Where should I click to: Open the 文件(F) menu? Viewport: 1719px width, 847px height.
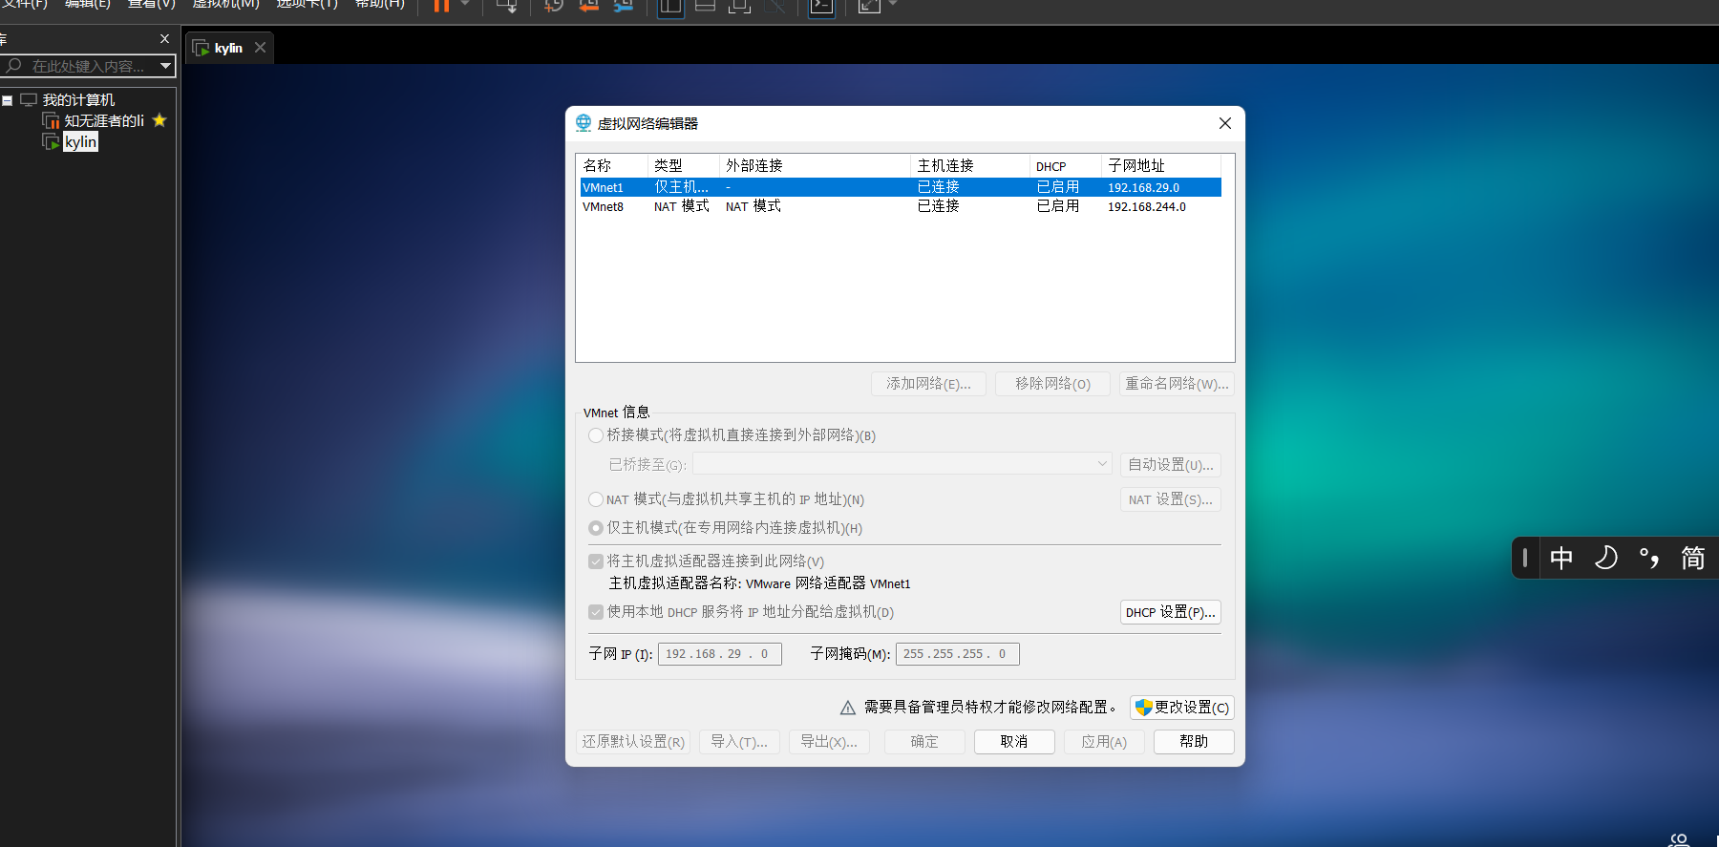tap(24, 4)
